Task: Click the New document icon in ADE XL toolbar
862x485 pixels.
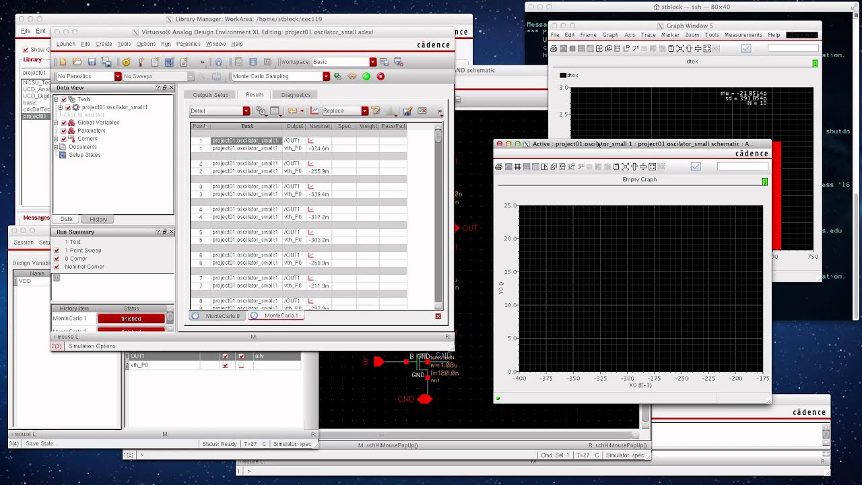Action: pos(63,62)
